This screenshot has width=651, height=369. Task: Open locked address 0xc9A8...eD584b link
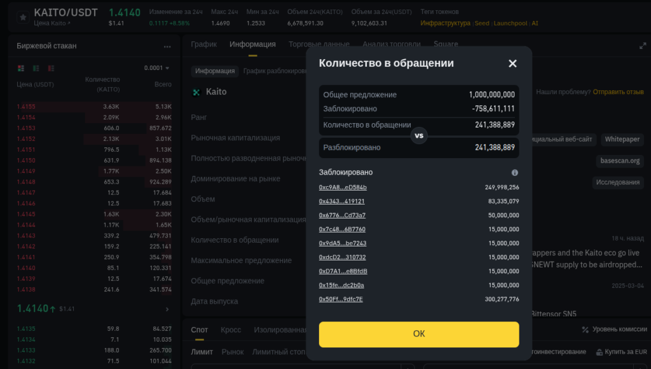tap(343, 187)
